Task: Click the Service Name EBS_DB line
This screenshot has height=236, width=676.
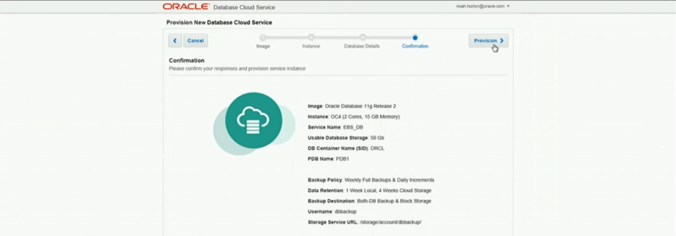Action: pos(335,127)
